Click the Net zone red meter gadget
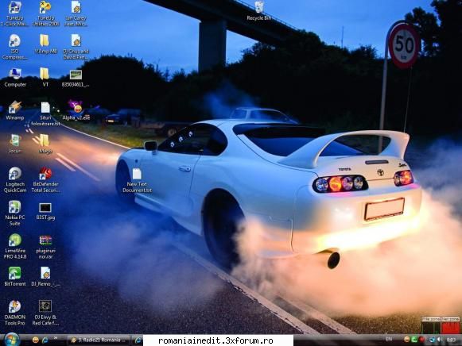This screenshot has width=462, height=346. [450, 325]
